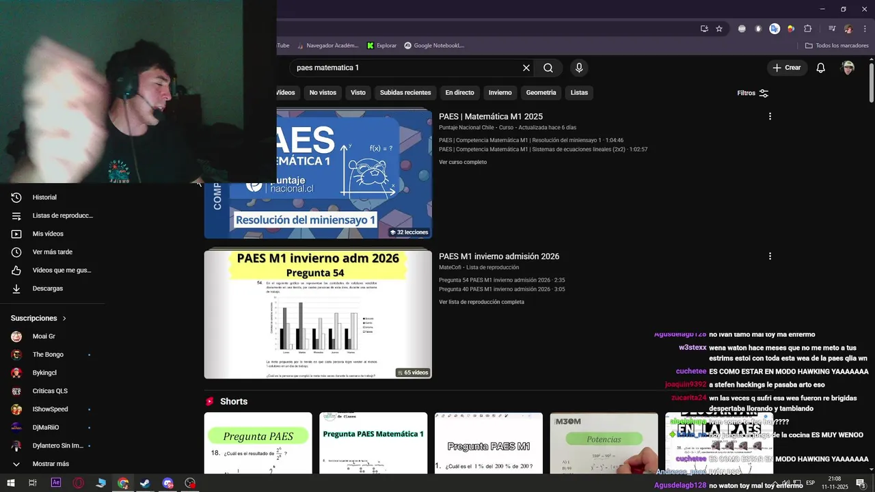Image resolution: width=875 pixels, height=492 pixels.
Task: Open the Explorar bookmark
Action: pyautogui.click(x=381, y=46)
